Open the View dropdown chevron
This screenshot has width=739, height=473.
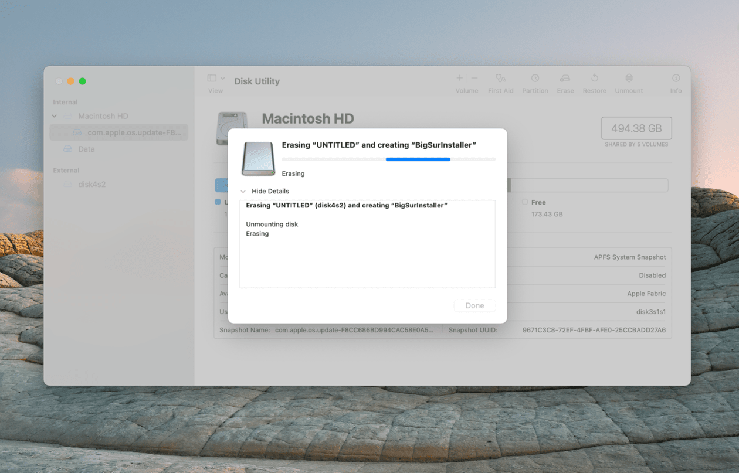coord(223,79)
